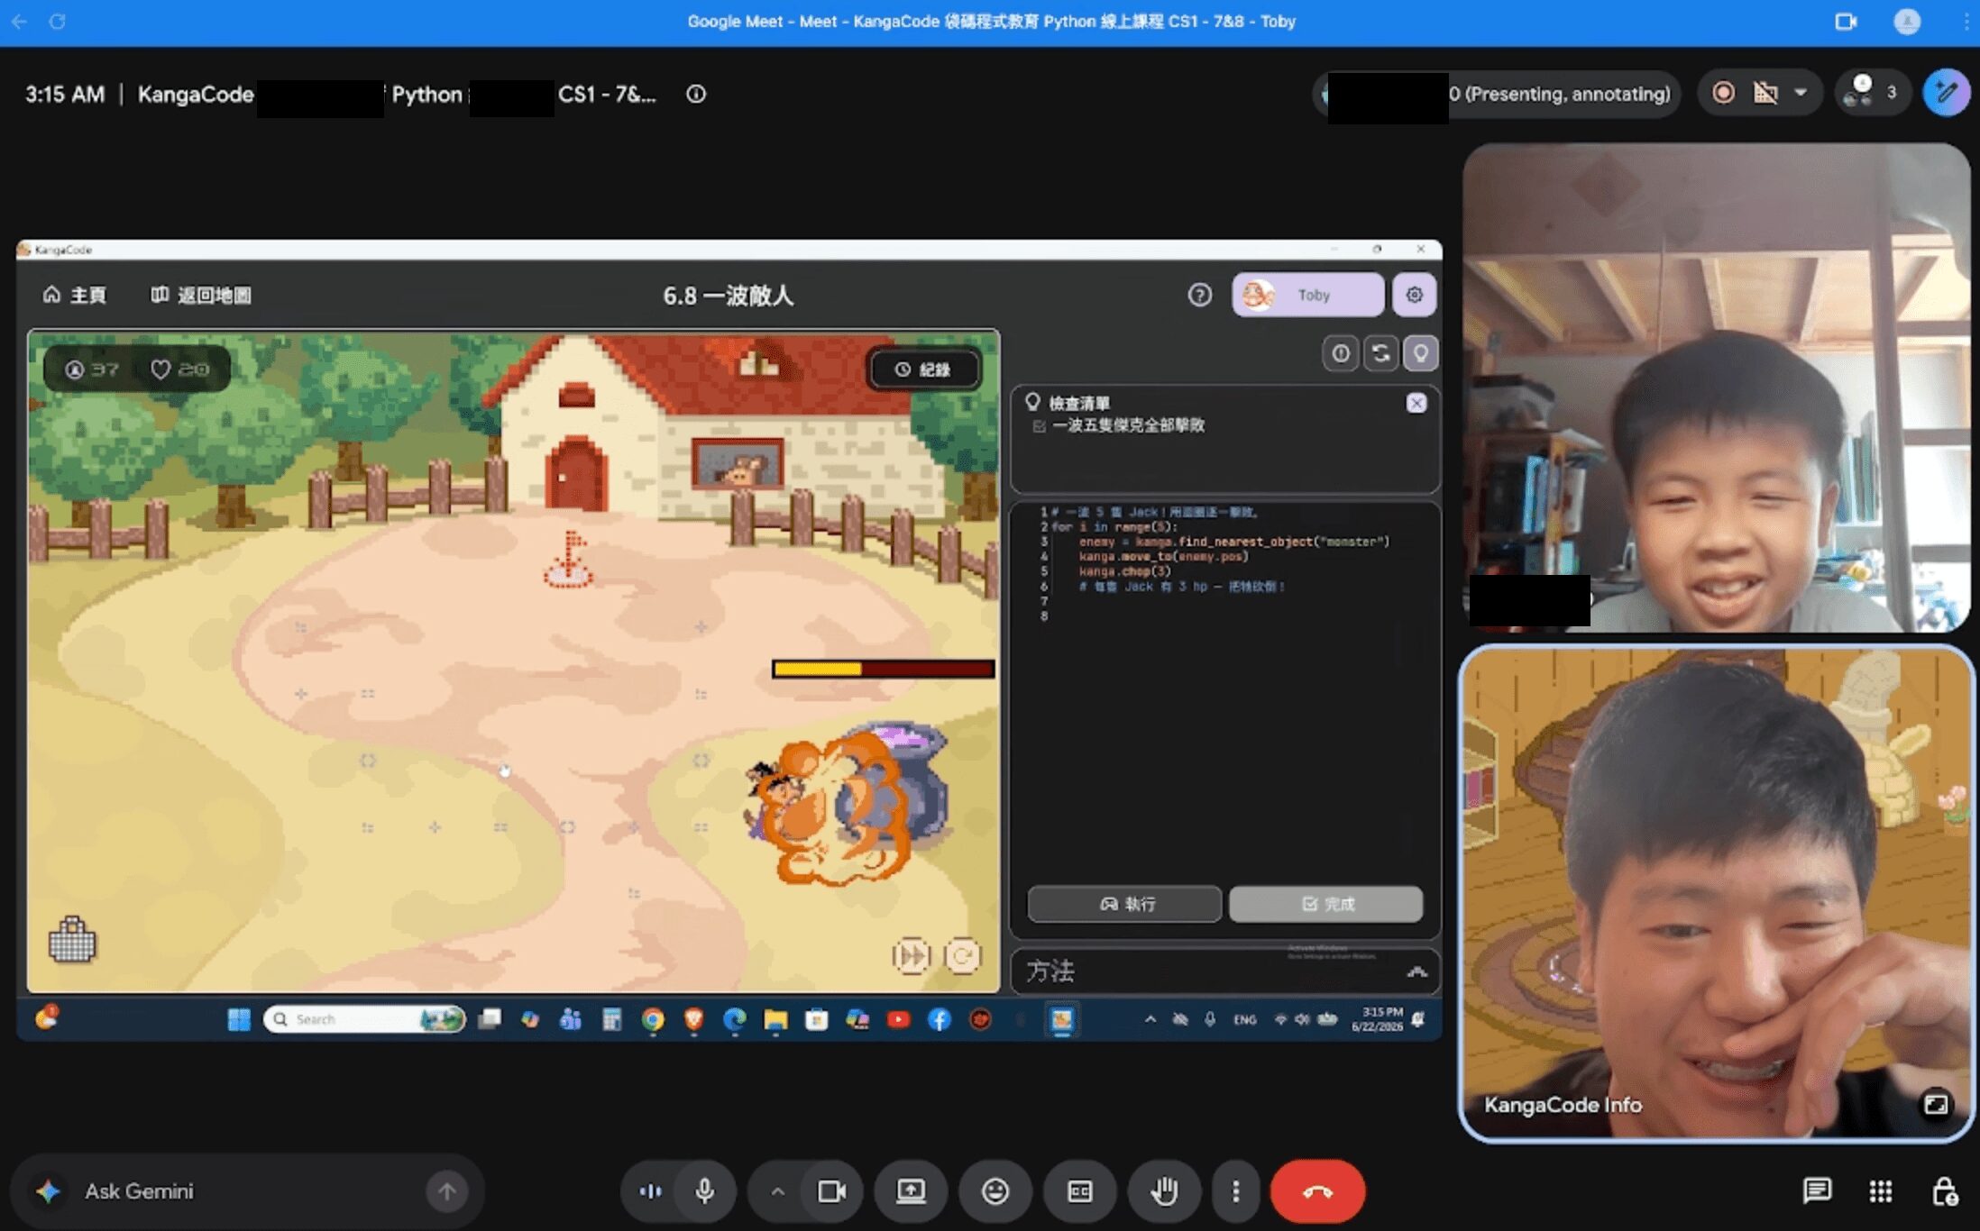Open the Toby profile button
Image resolution: width=1980 pixels, height=1231 pixels.
1307,295
